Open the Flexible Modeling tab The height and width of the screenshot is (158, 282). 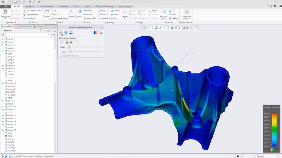click(104, 6)
